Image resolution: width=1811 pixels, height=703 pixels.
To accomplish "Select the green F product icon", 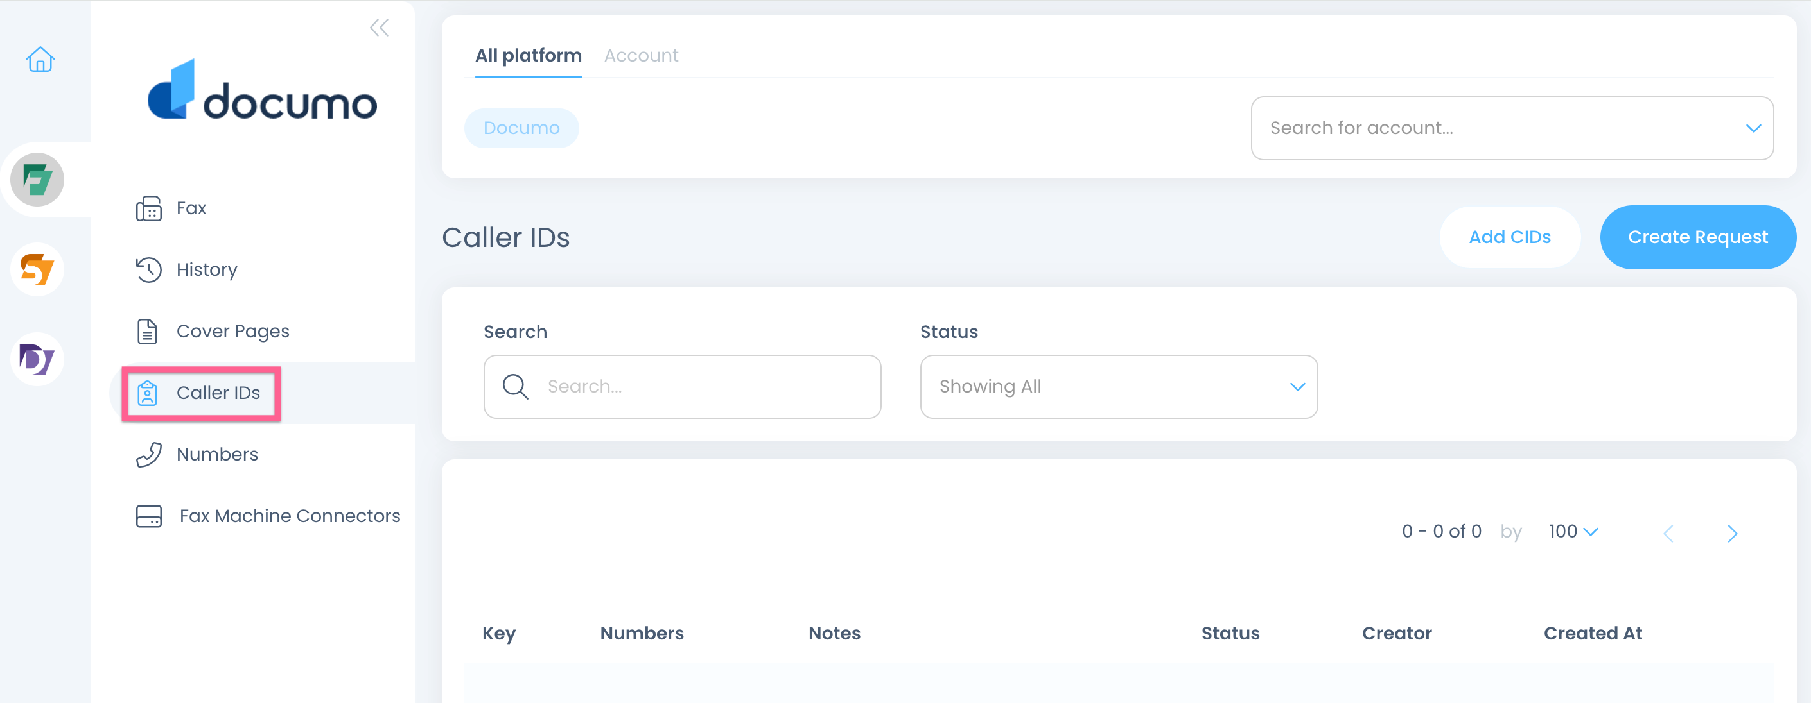I will click(37, 180).
